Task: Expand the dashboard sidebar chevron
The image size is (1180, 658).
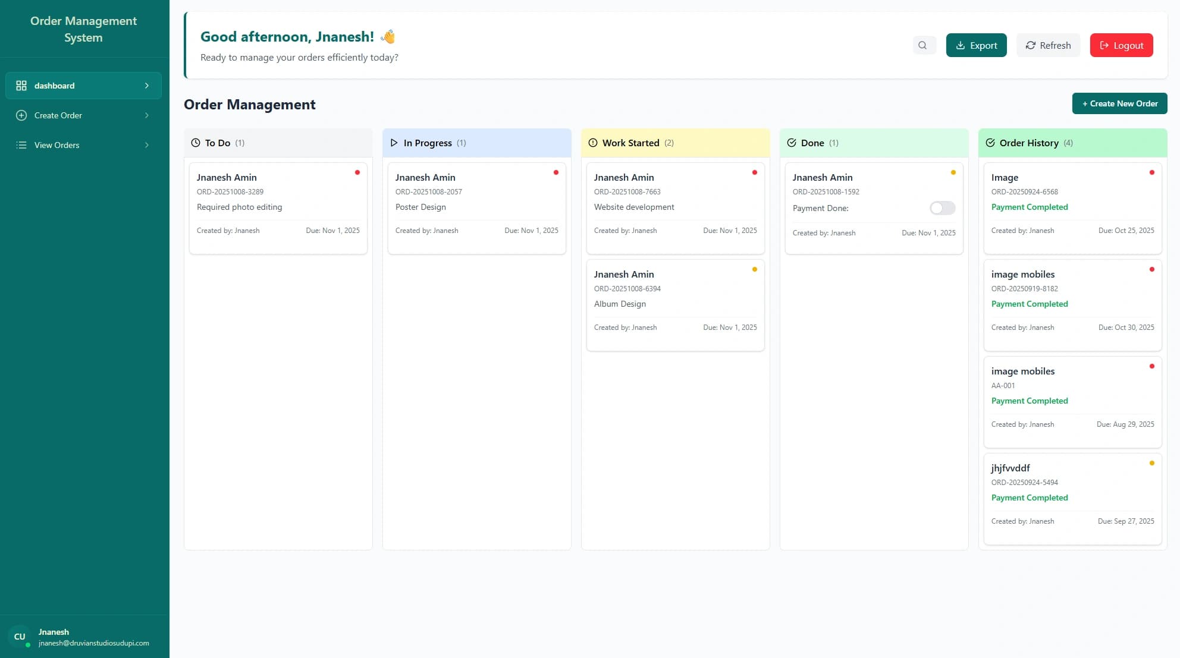Action: click(x=147, y=85)
